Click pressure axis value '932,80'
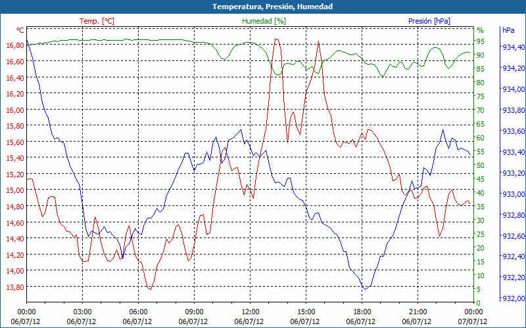The width and height of the screenshot is (526, 328). tap(514, 215)
